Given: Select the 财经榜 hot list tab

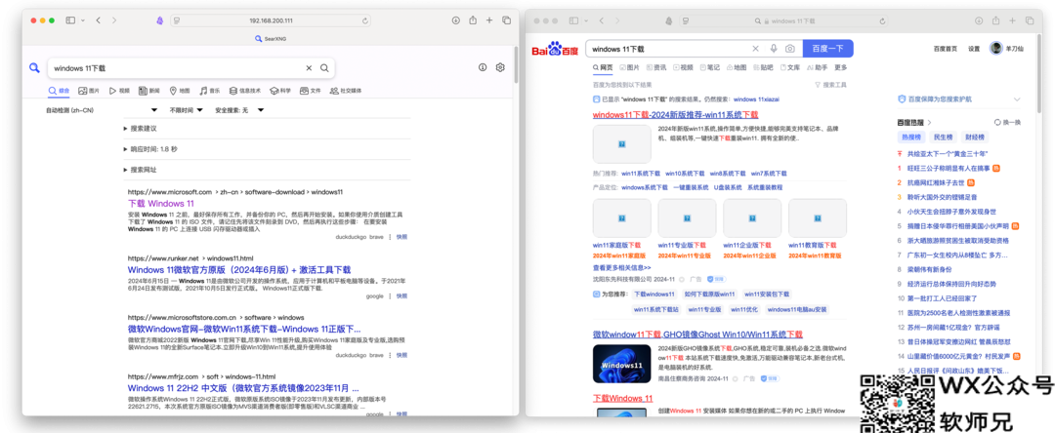Looking at the screenshot, I should 975,137.
